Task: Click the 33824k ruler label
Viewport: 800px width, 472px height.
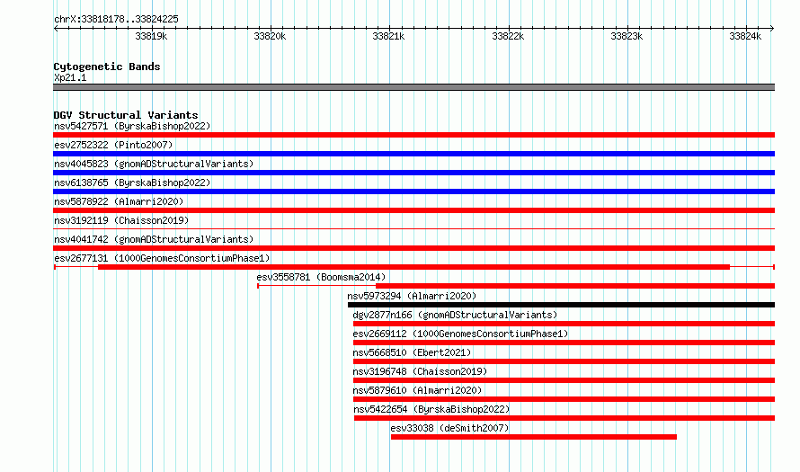Action: [x=745, y=36]
